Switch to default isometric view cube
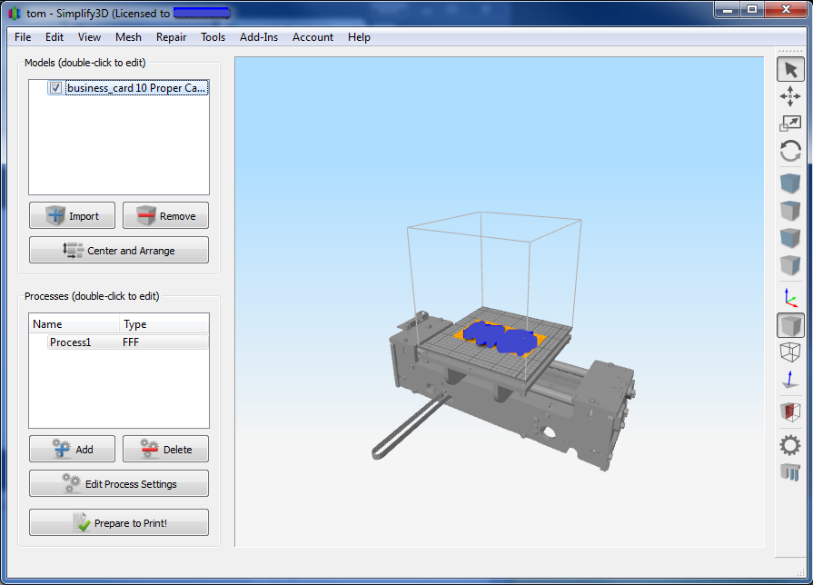This screenshot has height=585, width=813. click(790, 183)
